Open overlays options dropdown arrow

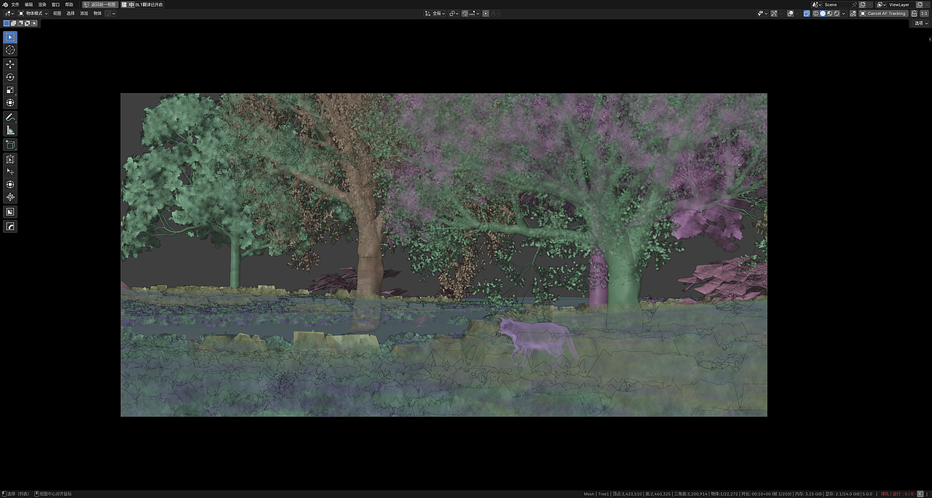coord(797,13)
